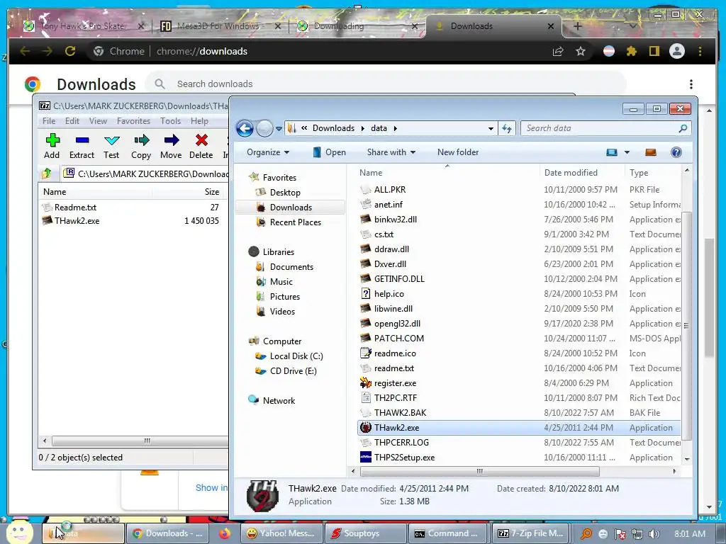Open Command Prompt from taskbar
This screenshot has width=726, height=544.
[448, 533]
